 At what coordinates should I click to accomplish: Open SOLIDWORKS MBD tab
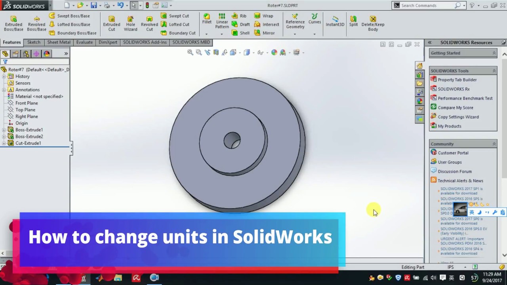[191, 42]
